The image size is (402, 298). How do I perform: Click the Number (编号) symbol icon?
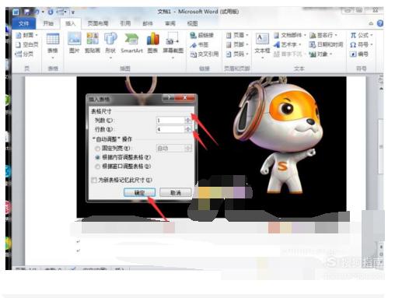tap(359, 54)
